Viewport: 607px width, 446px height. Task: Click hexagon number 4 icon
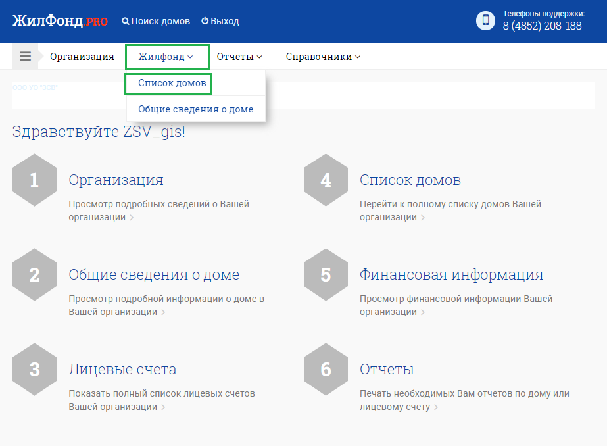[326, 180]
